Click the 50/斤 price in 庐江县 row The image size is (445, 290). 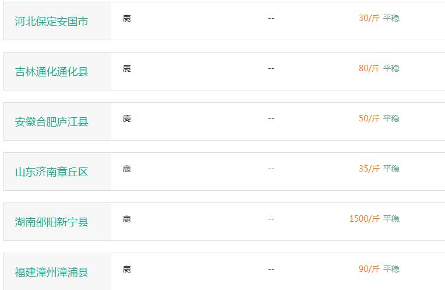click(x=369, y=118)
